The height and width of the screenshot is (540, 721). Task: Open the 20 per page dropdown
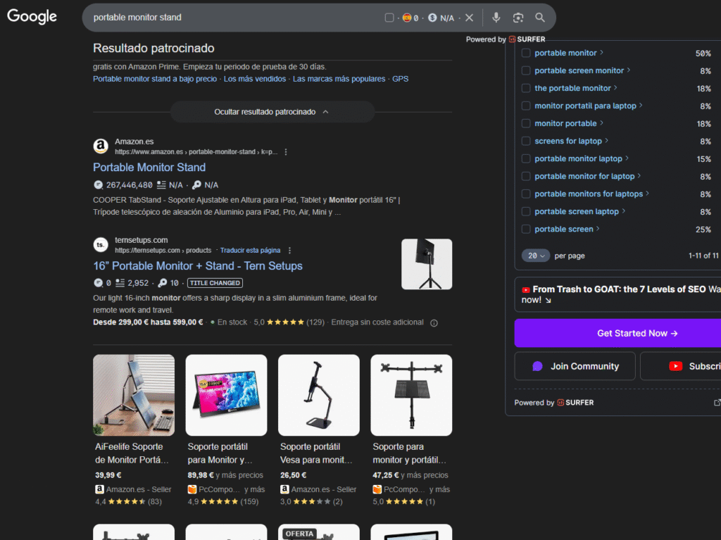click(536, 256)
